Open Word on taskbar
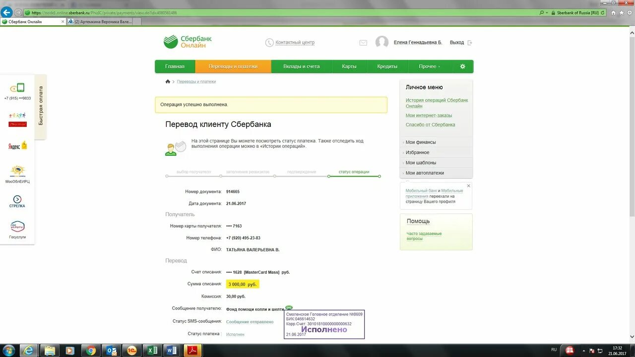The height and width of the screenshot is (357, 635). [x=172, y=351]
